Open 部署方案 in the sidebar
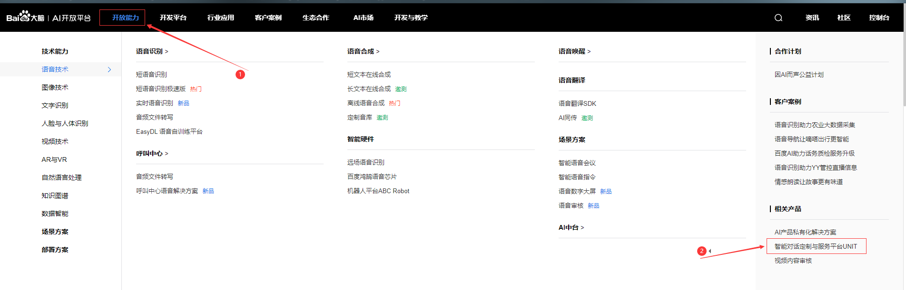 (x=55, y=250)
